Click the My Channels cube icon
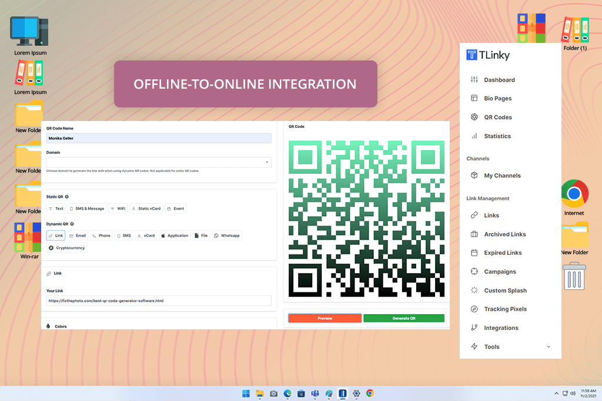The height and width of the screenshot is (401, 602). 474,175
